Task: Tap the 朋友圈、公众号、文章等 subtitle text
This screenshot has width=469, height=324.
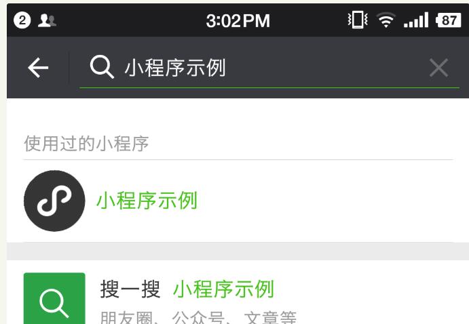Action: 198,317
